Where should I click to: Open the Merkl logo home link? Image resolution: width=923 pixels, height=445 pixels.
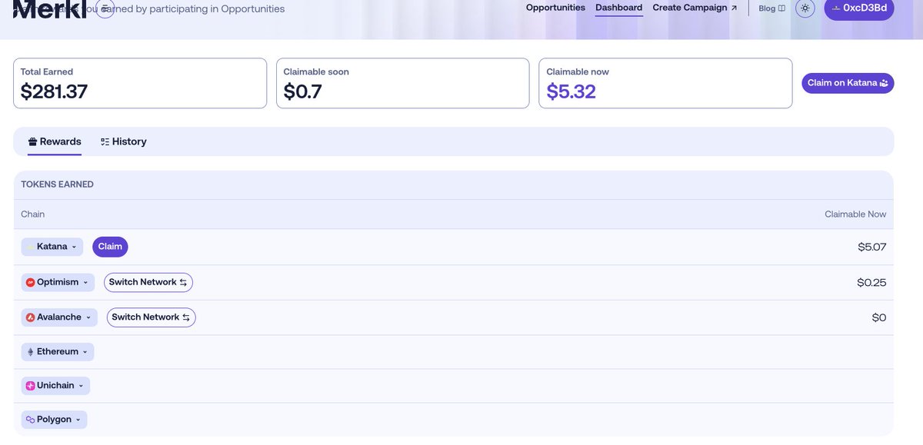point(50,9)
